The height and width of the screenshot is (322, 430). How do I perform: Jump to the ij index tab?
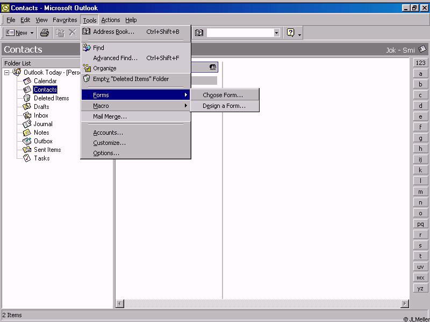click(x=420, y=159)
